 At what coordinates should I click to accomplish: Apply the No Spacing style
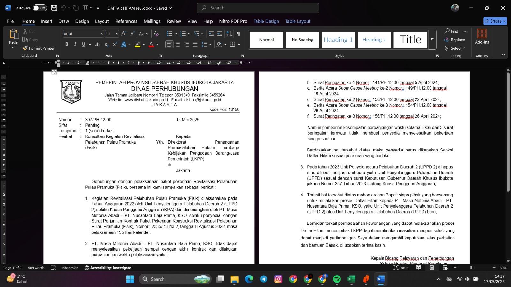(x=302, y=40)
